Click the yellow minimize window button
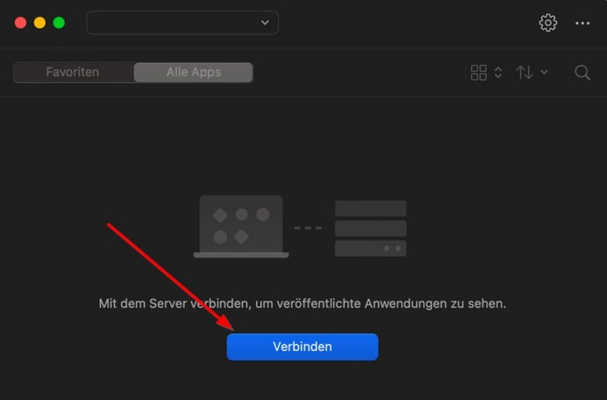The width and height of the screenshot is (607, 400). 39,22
